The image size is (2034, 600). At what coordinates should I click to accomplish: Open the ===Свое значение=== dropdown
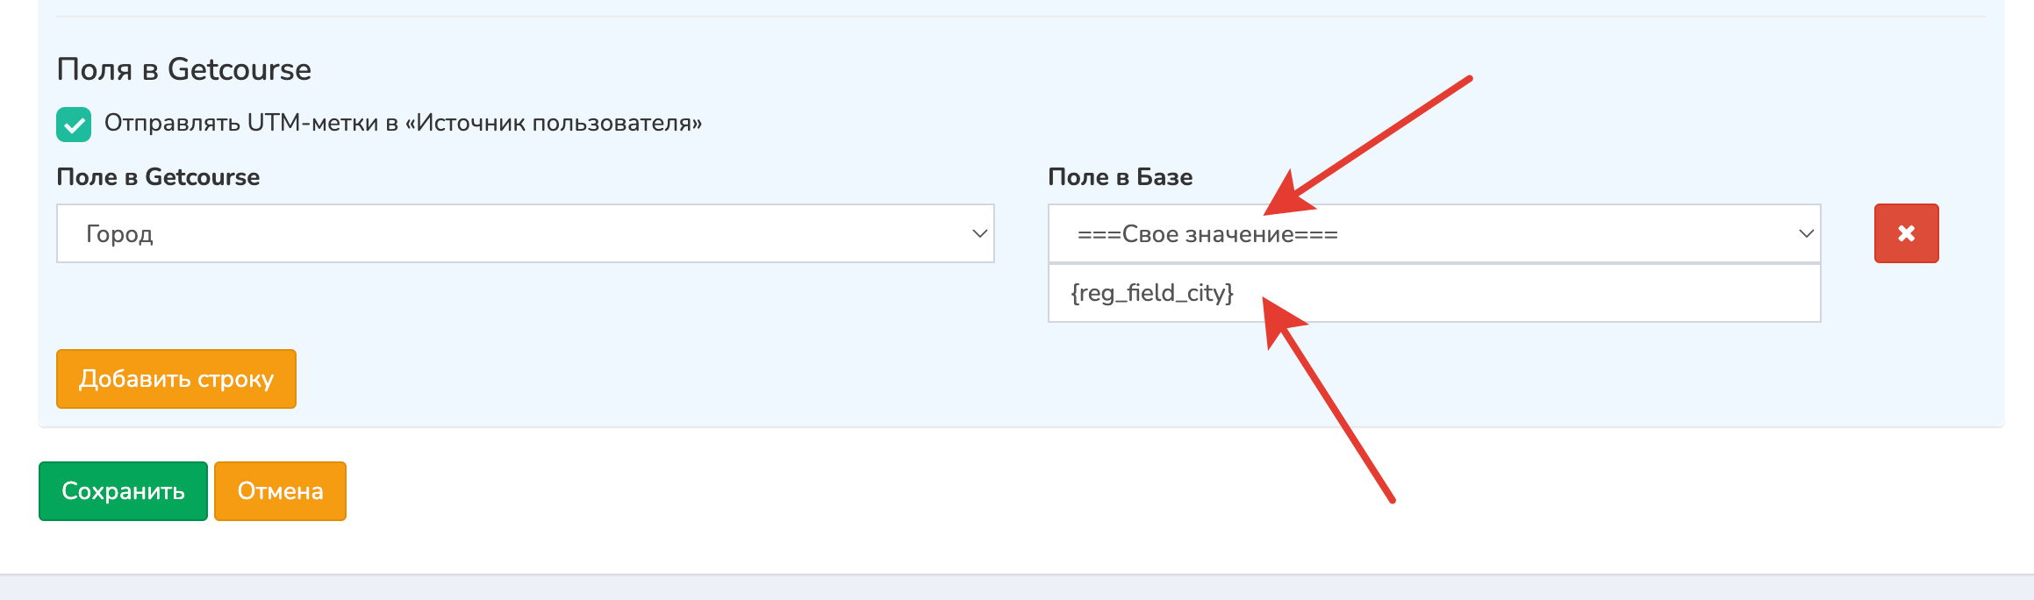1434,233
